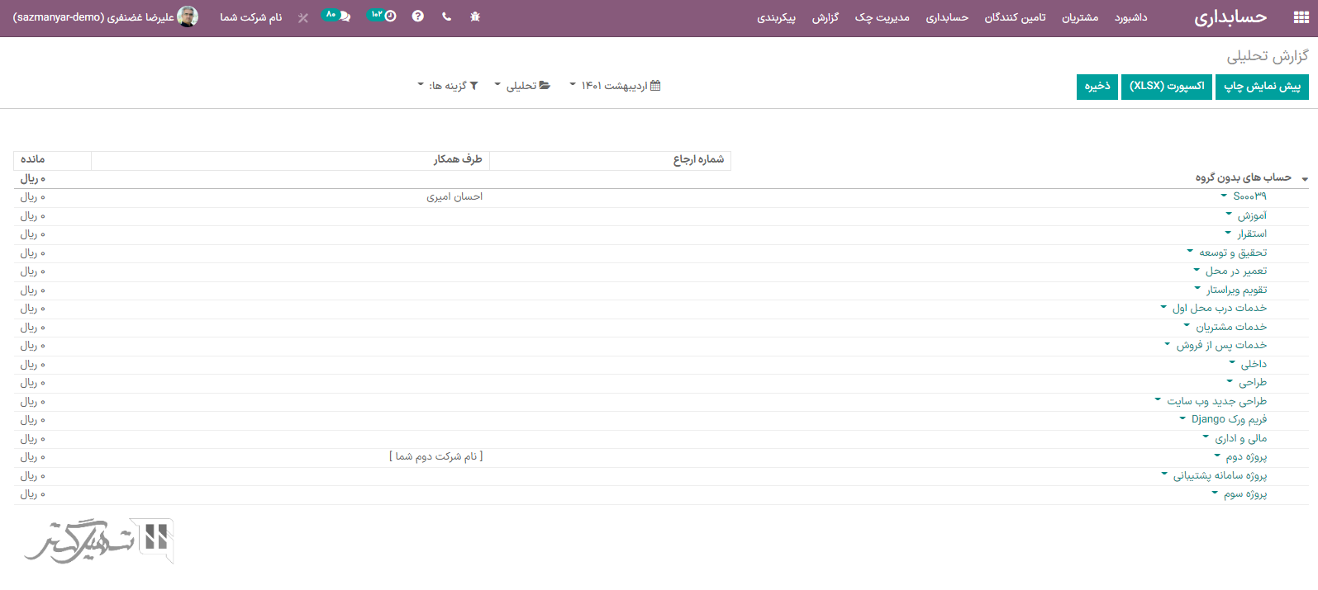Click the گزارش تحلیلی page title

[1268, 56]
